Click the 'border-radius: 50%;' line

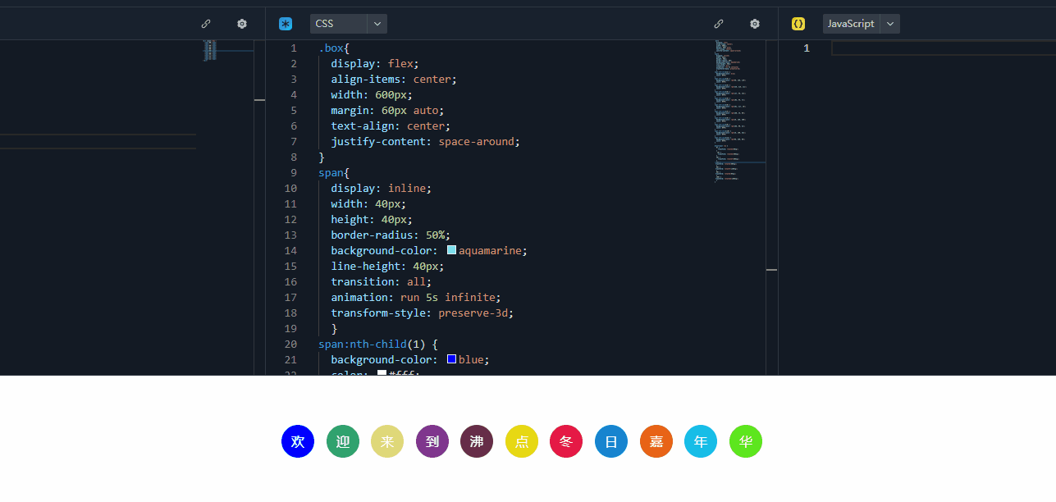click(391, 235)
